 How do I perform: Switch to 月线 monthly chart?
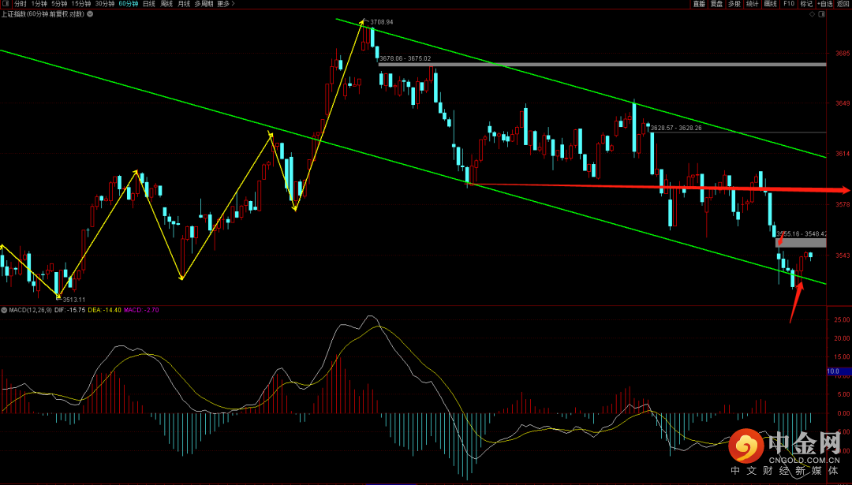[185, 4]
